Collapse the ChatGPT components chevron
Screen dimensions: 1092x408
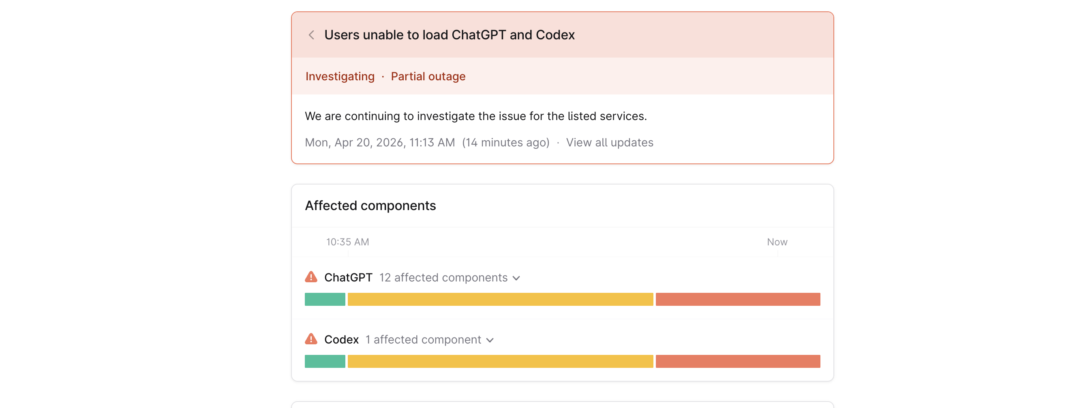click(x=517, y=278)
